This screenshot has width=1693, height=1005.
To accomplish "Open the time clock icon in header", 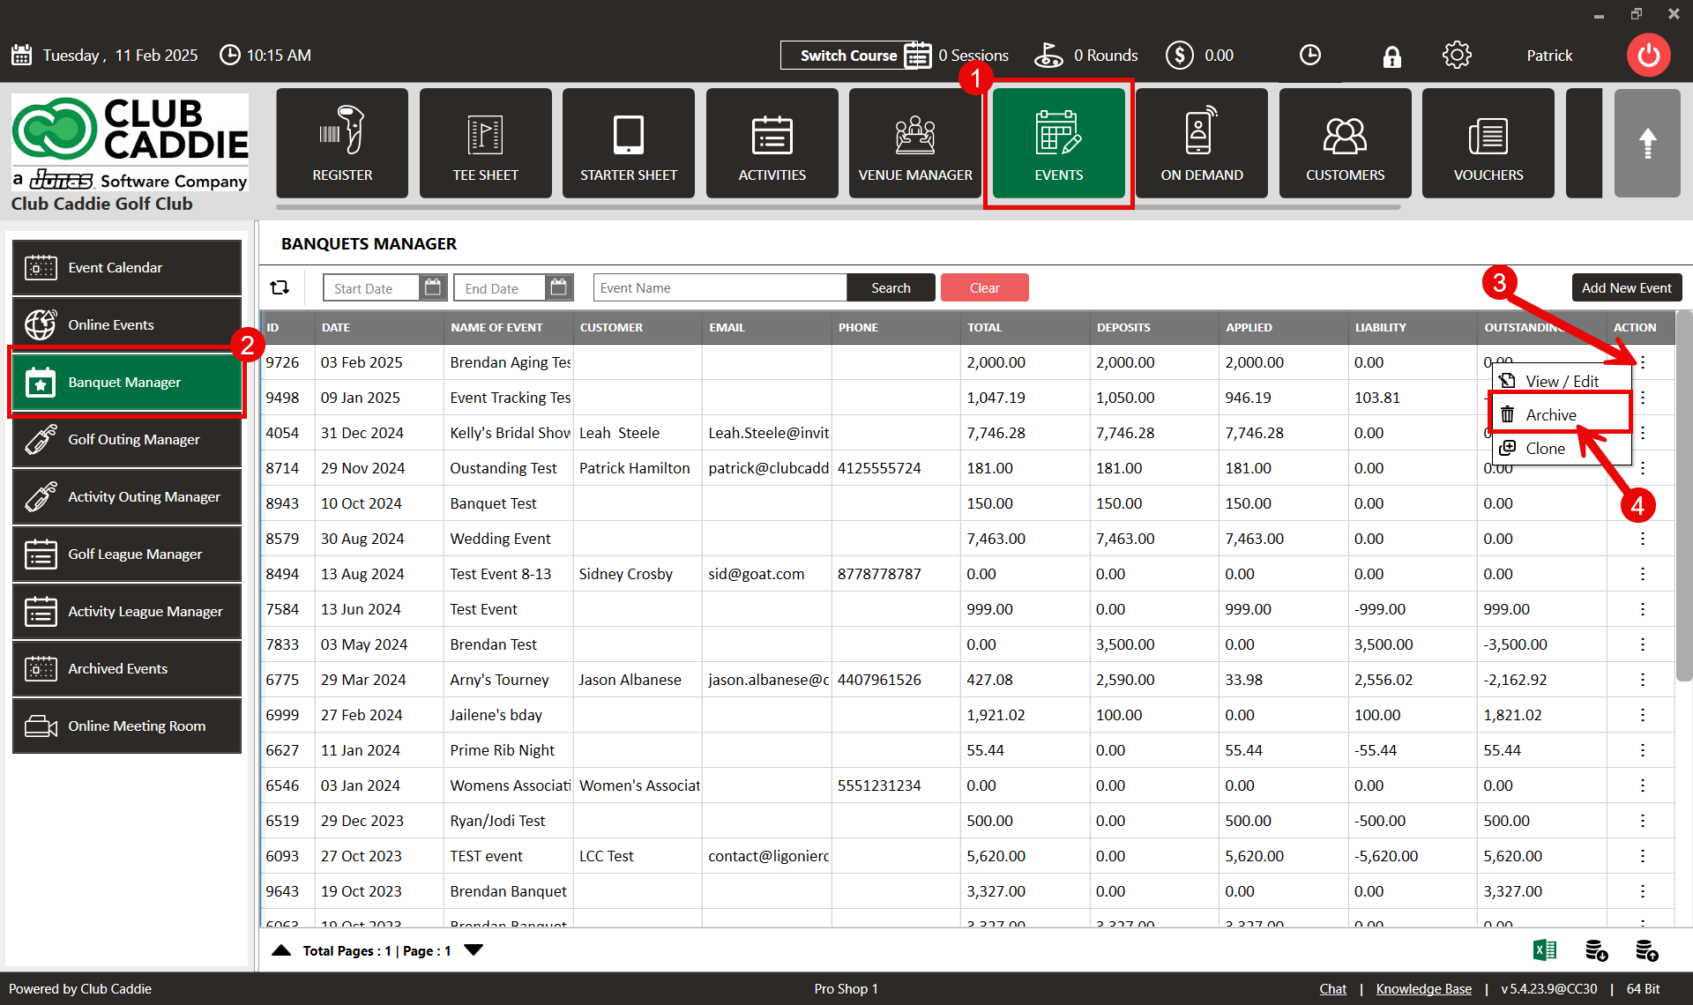I will coord(1310,56).
